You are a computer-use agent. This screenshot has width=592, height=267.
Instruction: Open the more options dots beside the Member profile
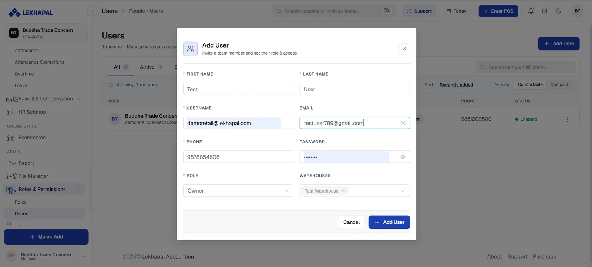click(x=84, y=256)
